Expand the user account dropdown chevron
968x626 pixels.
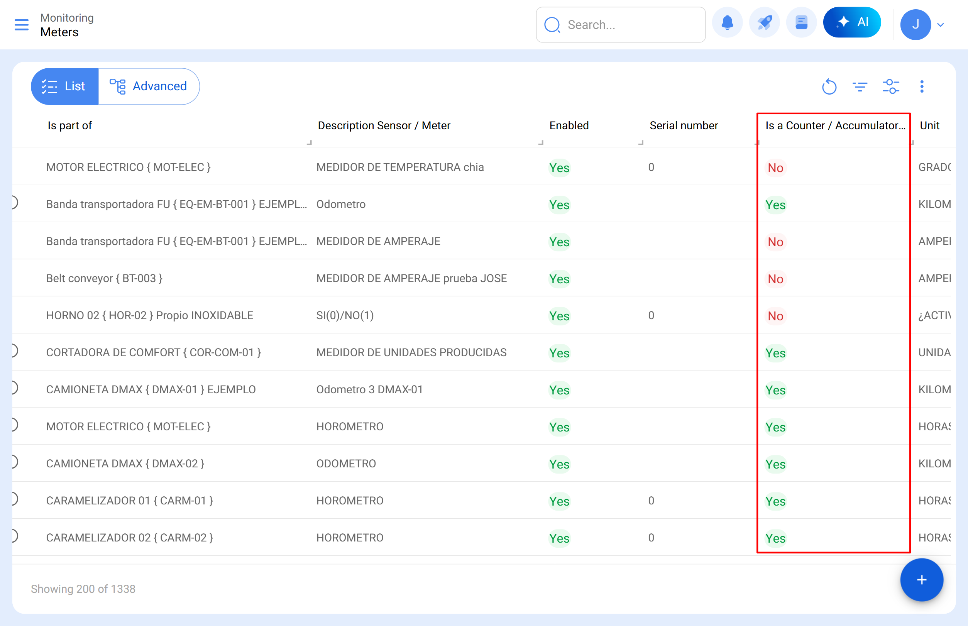click(x=940, y=25)
